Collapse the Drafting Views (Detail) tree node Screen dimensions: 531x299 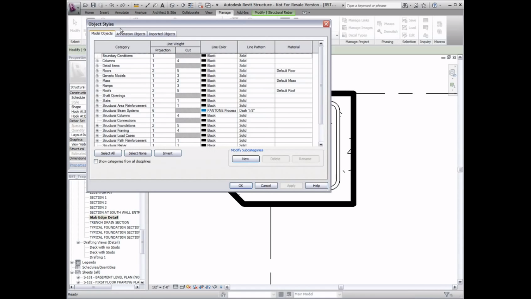[x=78, y=242]
